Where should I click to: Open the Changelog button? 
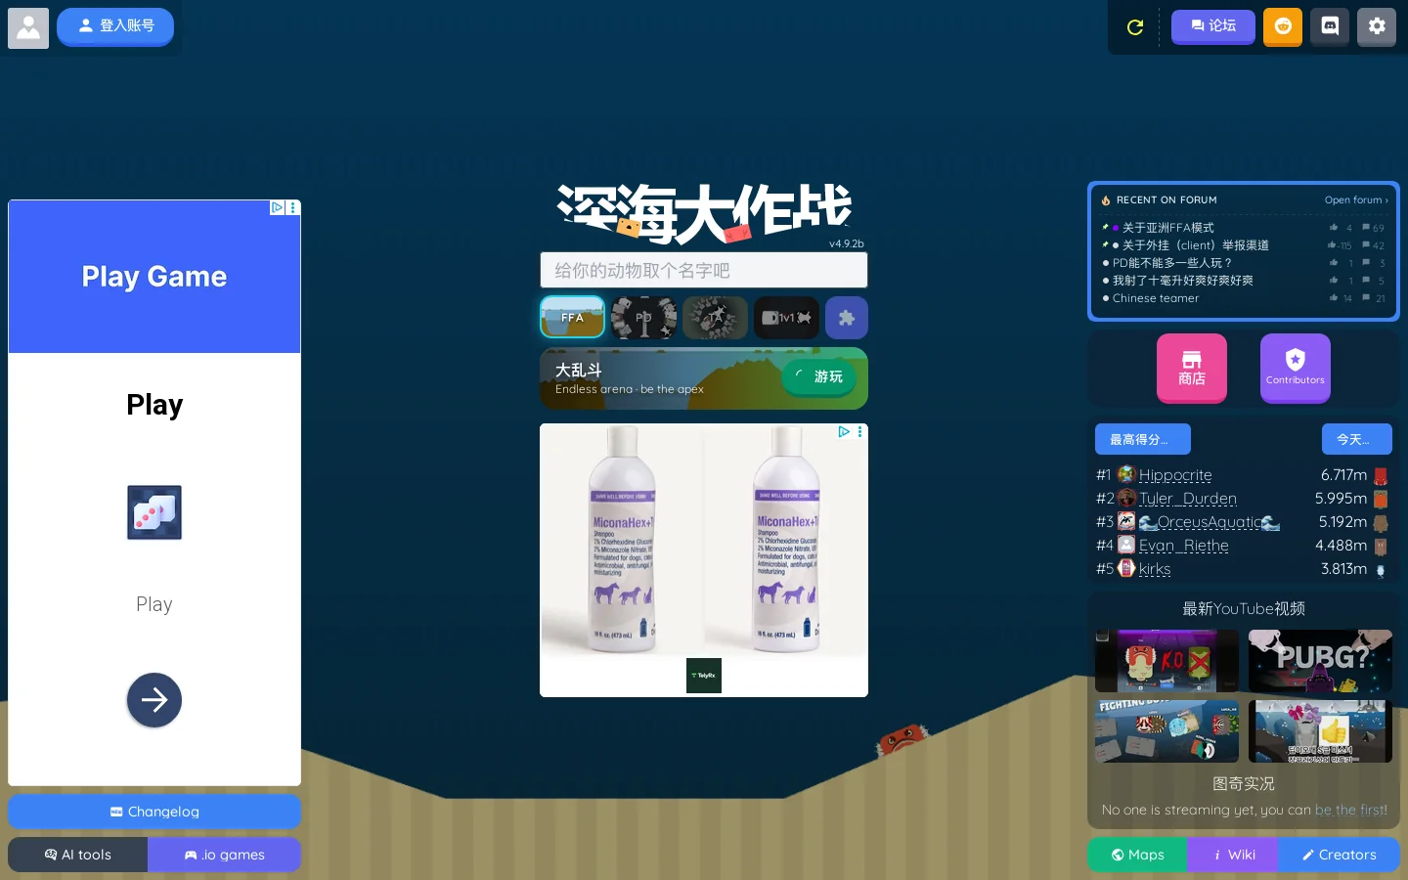pos(154,812)
